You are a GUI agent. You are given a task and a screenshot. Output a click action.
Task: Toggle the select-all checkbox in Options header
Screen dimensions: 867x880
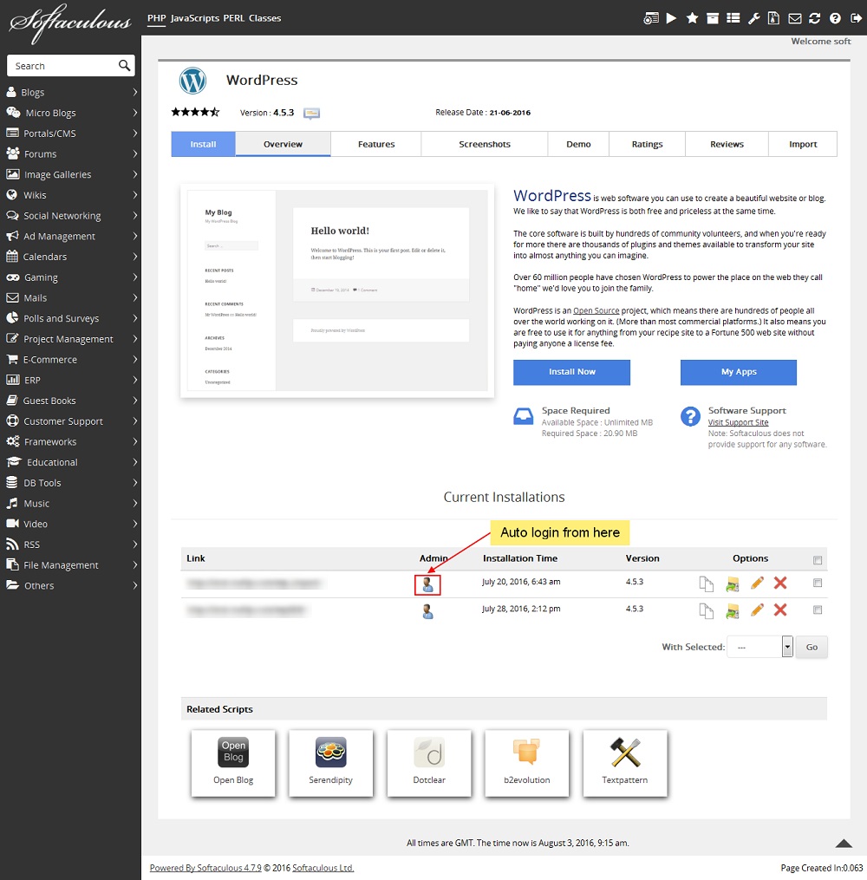[817, 560]
